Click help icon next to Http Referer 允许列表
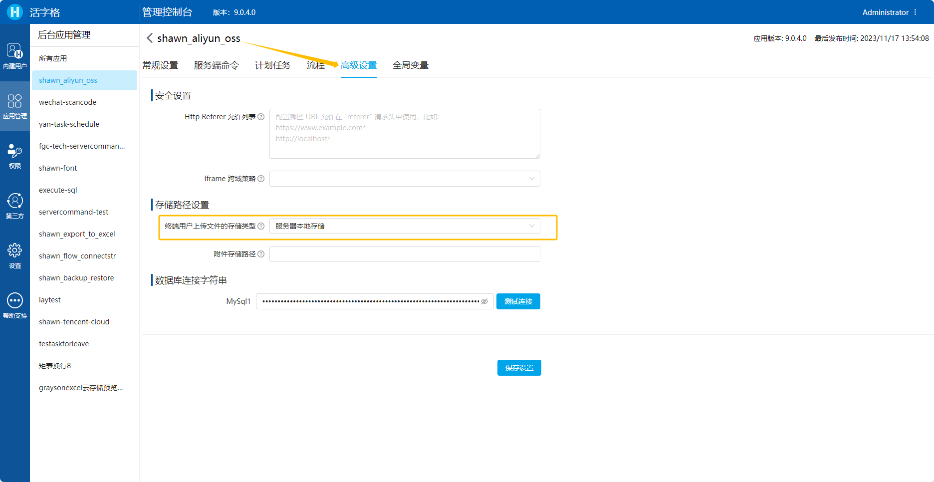The width and height of the screenshot is (934, 482). coord(261,117)
